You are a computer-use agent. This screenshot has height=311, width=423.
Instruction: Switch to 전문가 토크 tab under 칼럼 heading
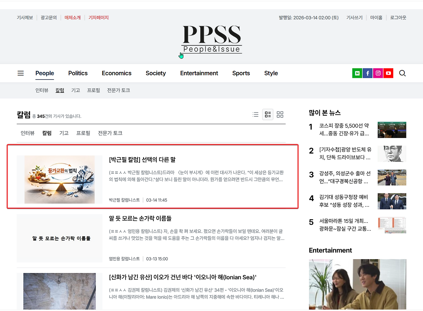click(x=110, y=133)
